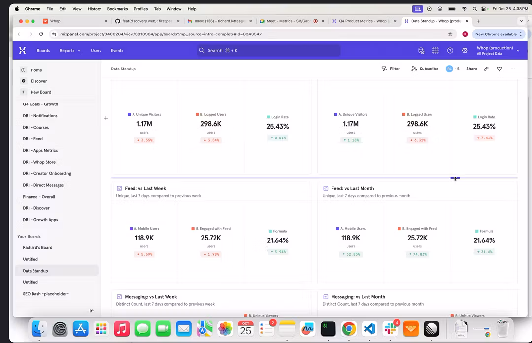532x343 pixels.
Task: Open the apps grid icon in header
Action: click(x=435, y=50)
